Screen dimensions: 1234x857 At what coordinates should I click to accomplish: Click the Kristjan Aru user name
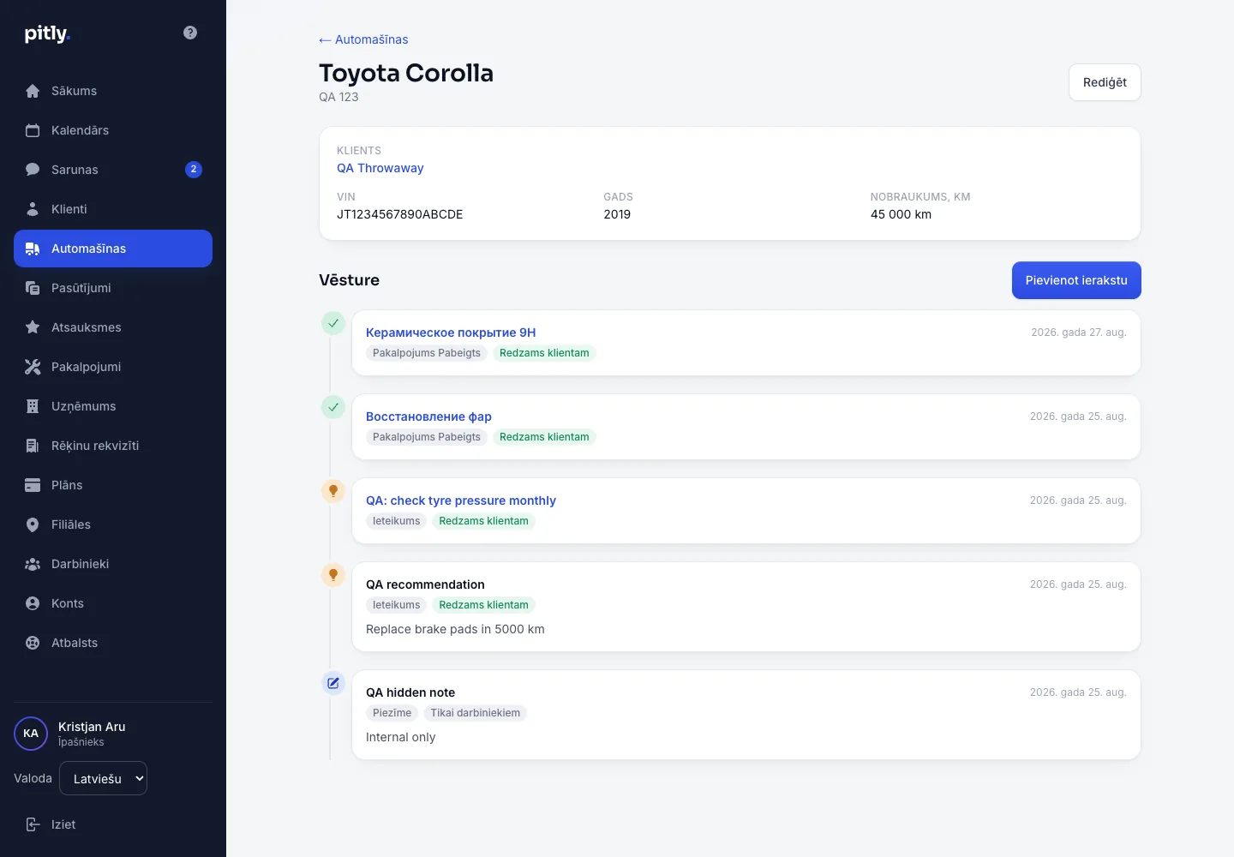click(92, 727)
